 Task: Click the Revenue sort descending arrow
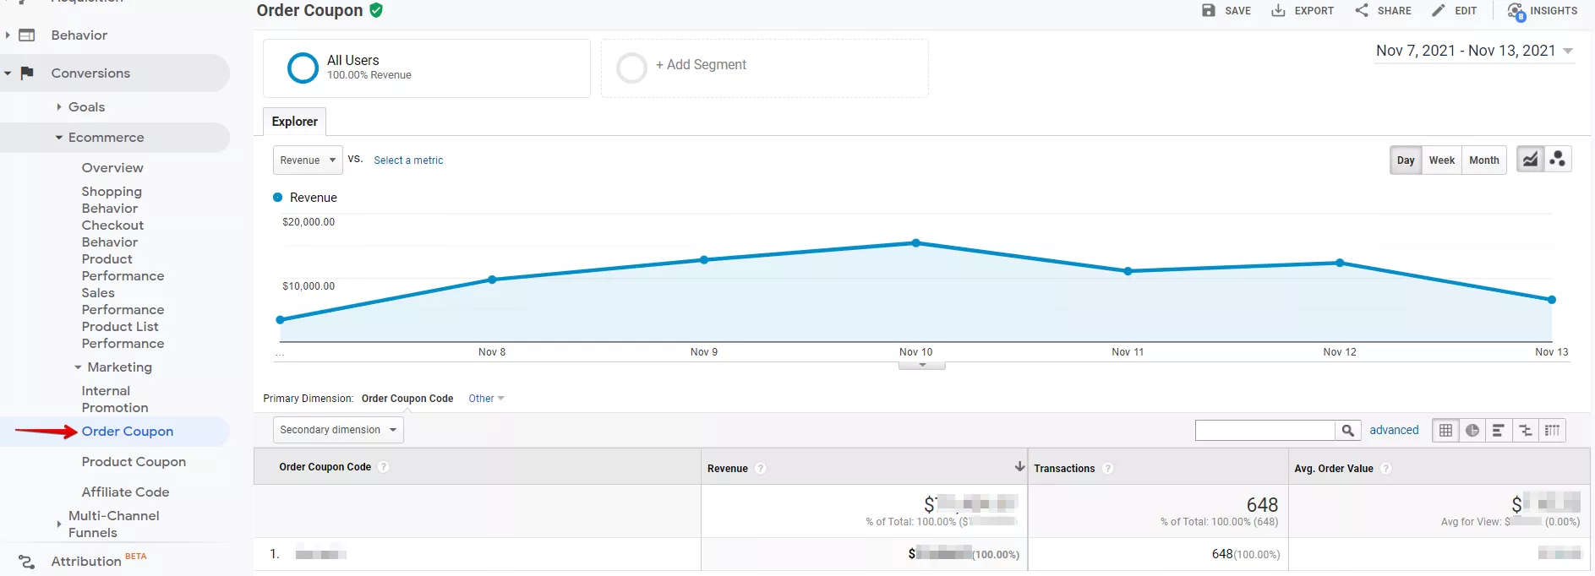click(x=1019, y=467)
